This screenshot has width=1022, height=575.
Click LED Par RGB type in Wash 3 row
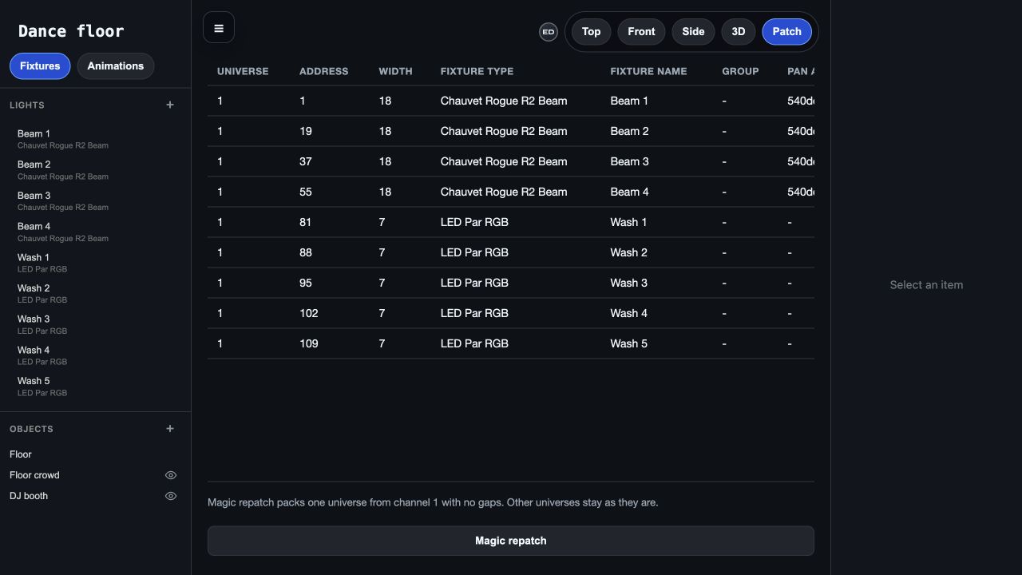[474, 283]
